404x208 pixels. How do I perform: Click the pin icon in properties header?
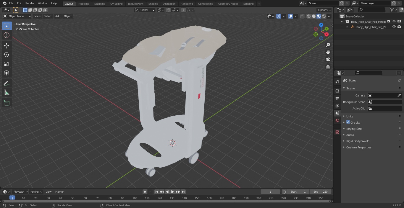399,81
